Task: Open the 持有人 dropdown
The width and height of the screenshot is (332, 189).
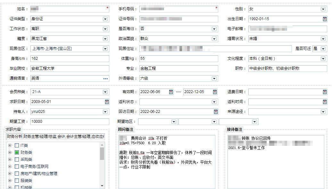Action: [105, 112]
